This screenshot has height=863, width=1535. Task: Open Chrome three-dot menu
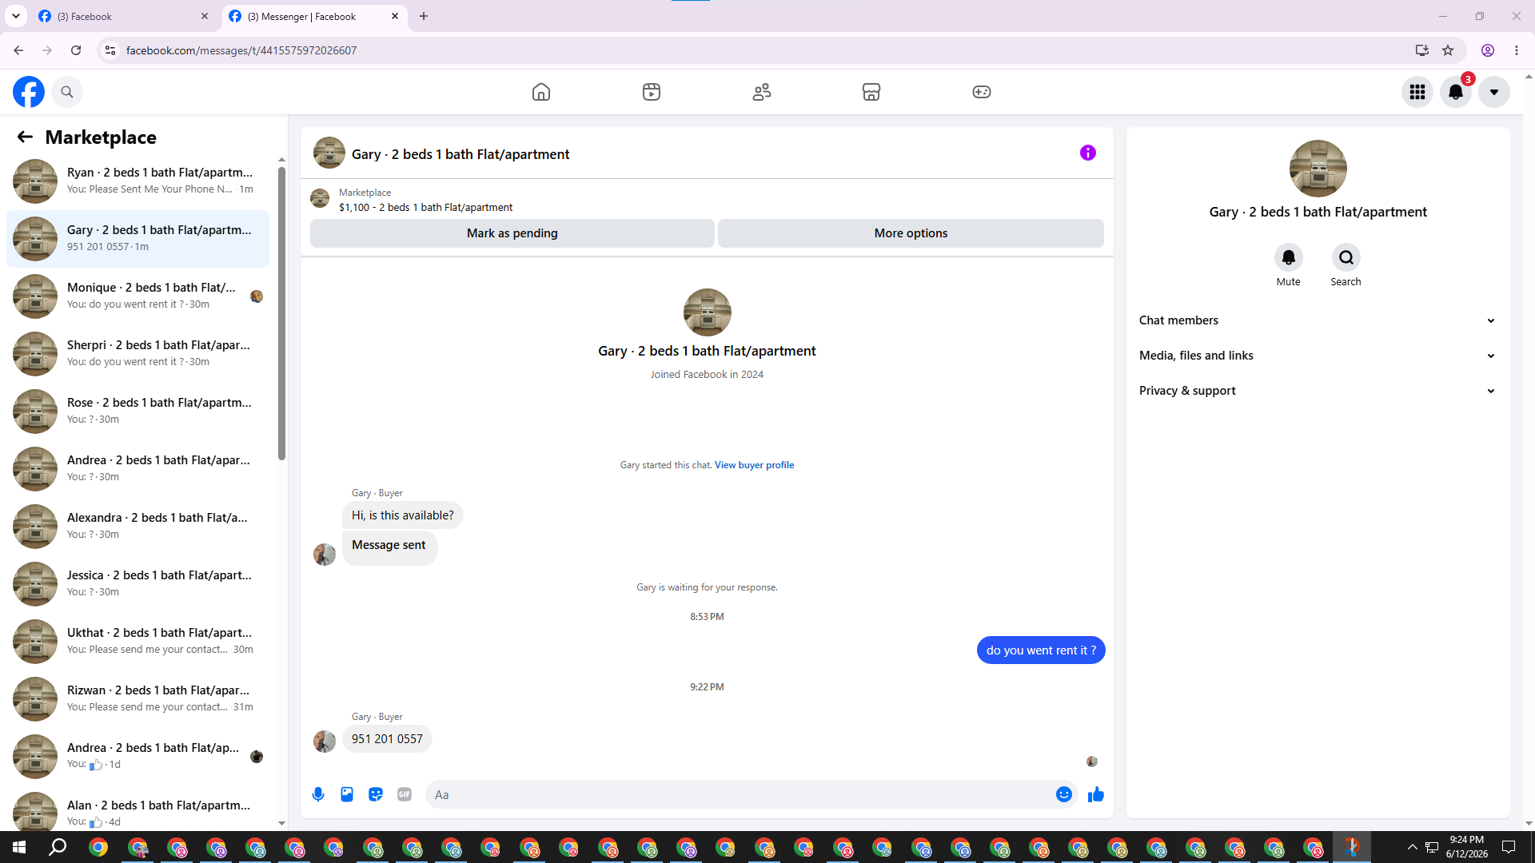click(x=1517, y=50)
